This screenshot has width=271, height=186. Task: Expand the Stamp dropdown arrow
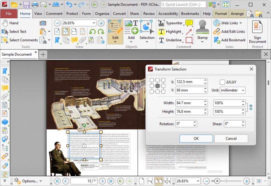[x=202, y=42]
